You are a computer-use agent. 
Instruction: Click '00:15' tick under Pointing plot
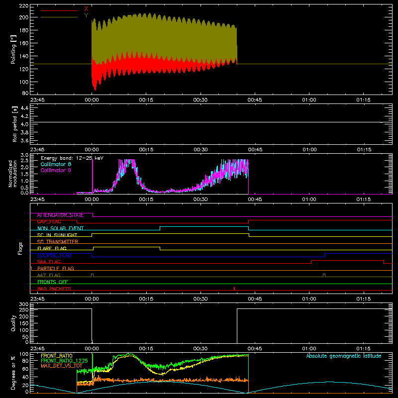click(146, 100)
